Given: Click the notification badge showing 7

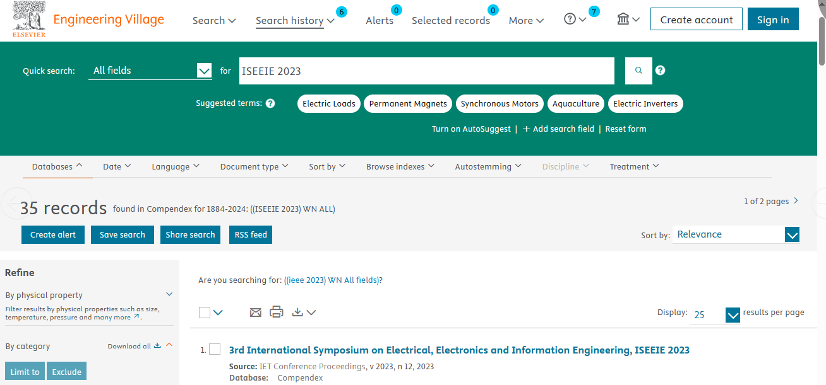Looking at the screenshot, I should pyautogui.click(x=594, y=11).
